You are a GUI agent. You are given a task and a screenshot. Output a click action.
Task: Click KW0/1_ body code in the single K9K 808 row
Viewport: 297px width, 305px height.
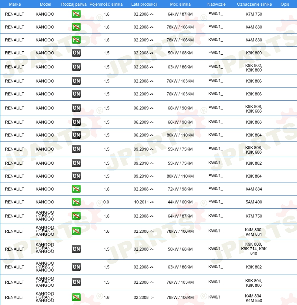tap(216, 122)
